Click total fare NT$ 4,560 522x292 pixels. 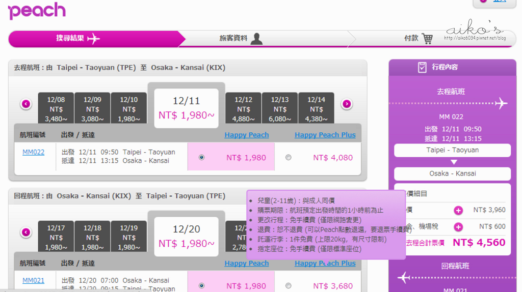(x=479, y=243)
